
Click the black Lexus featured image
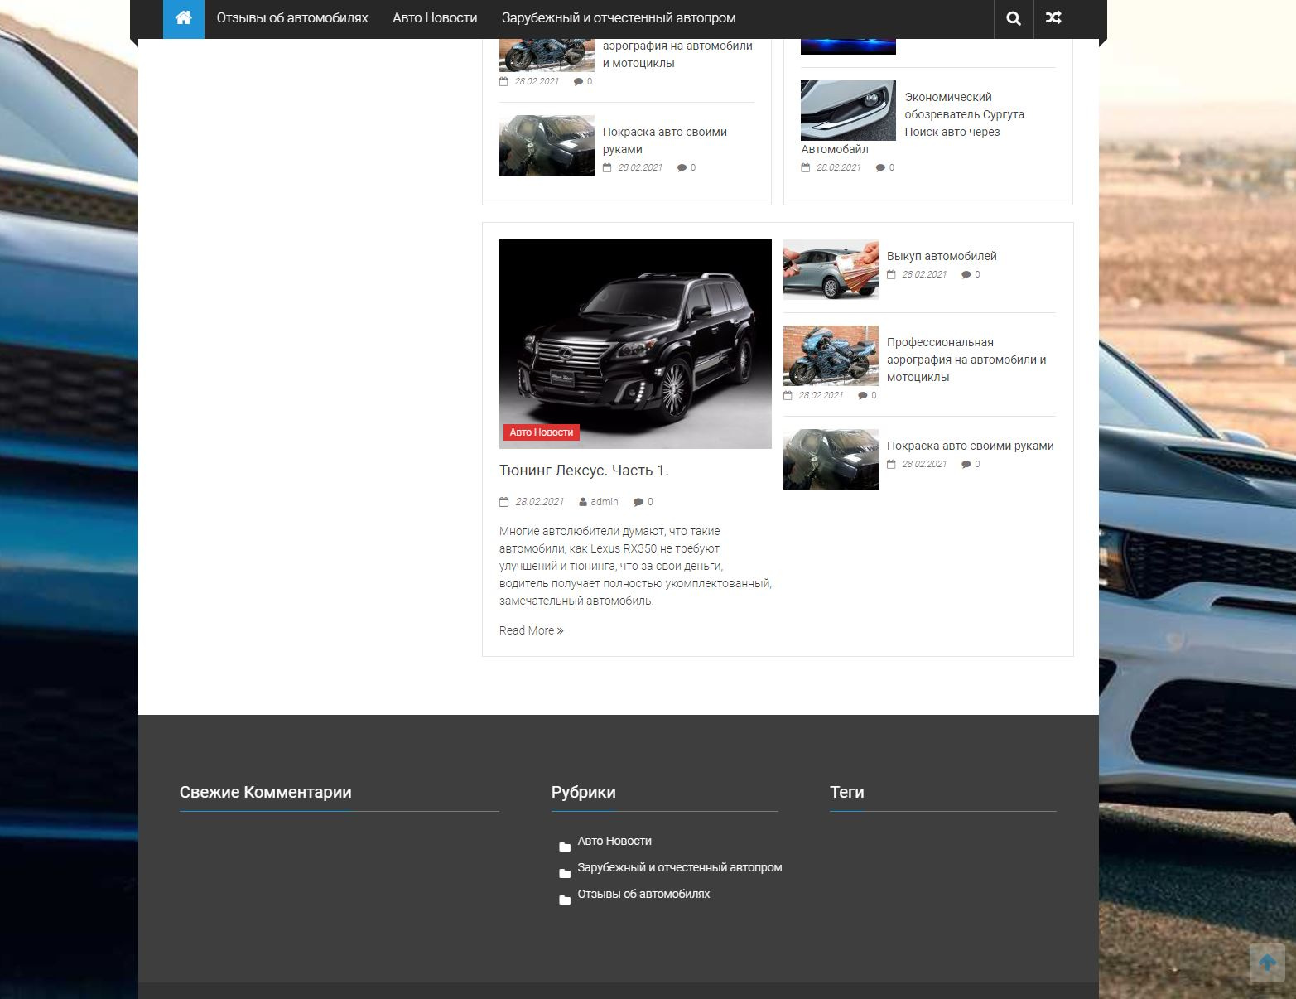point(635,344)
